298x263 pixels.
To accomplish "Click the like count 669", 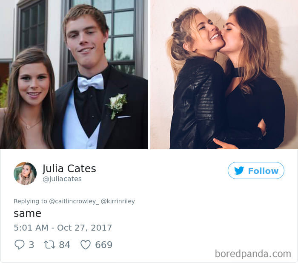I will click(x=104, y=245).
